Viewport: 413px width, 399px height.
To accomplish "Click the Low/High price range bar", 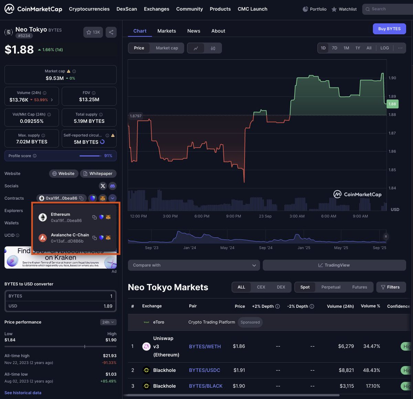I will point(61,346).
